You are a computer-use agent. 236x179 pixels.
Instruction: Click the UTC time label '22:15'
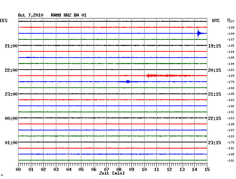215,118
